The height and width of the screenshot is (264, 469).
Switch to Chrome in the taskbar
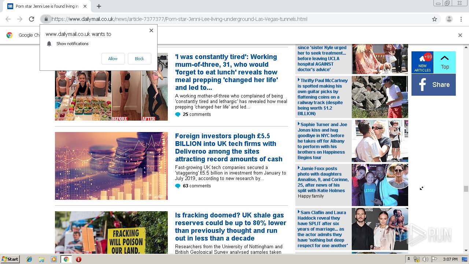[x=66, y=259]
